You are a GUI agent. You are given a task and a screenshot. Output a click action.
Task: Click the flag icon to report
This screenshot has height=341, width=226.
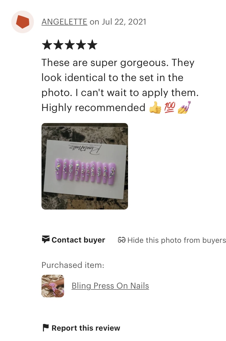click(x=46, y=328)
